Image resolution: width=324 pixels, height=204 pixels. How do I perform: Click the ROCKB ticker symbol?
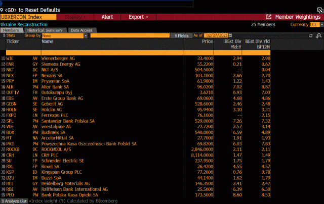[13, 149]
